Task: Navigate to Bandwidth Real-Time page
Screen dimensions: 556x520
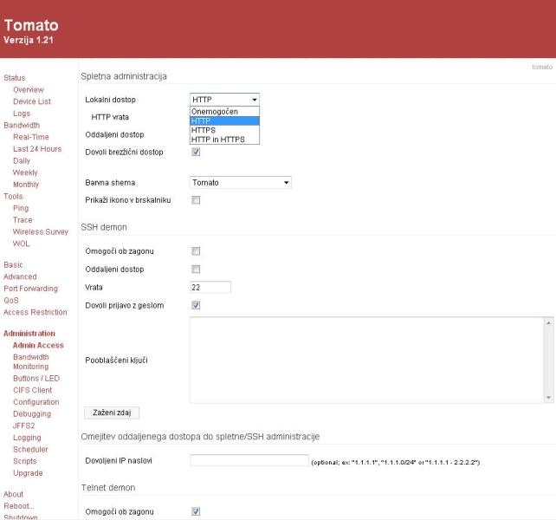Action: pyautogui.click(x=32, y=137)
